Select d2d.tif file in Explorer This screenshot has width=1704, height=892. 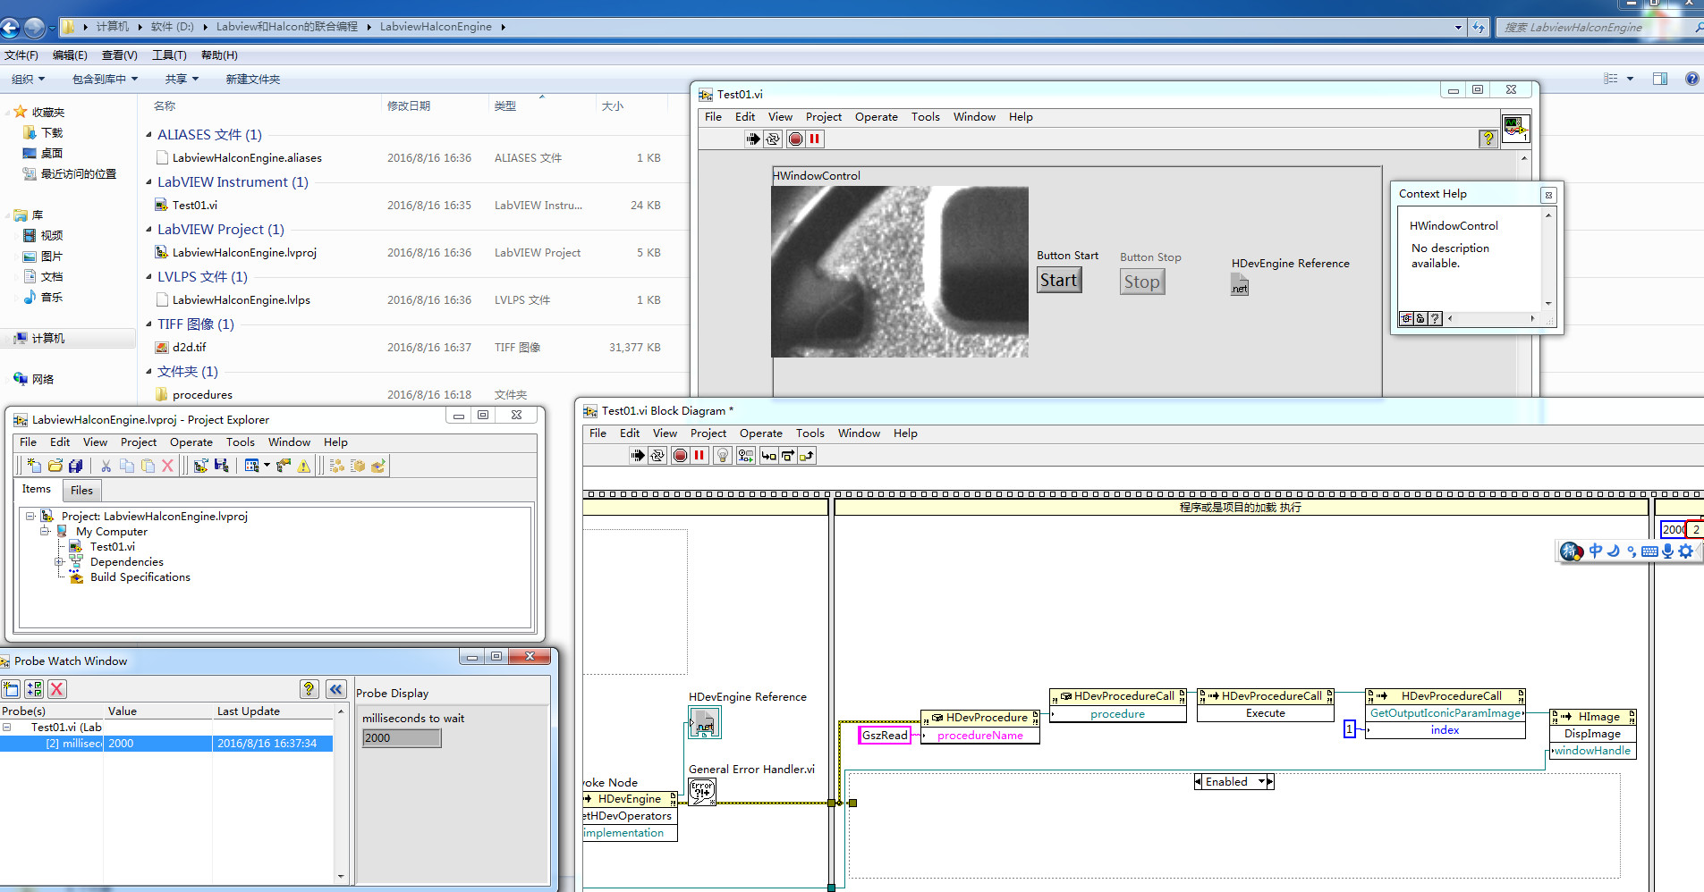coord(189,348)
